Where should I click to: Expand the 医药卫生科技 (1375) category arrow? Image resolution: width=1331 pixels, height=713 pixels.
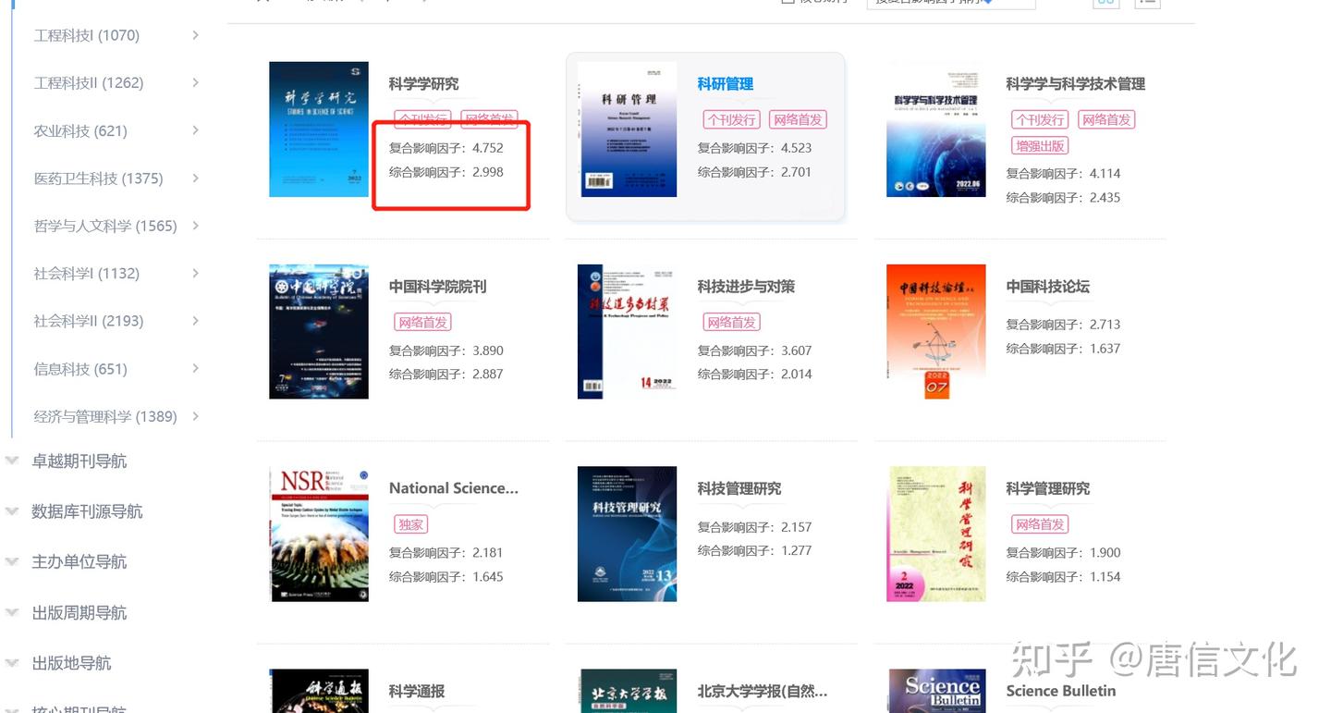pyautogui.click(x=195, y=178)
